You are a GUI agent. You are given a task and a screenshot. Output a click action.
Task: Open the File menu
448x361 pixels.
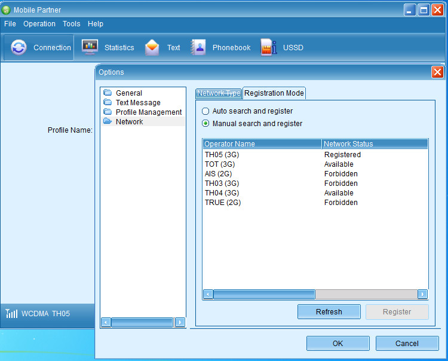point(10,24)
